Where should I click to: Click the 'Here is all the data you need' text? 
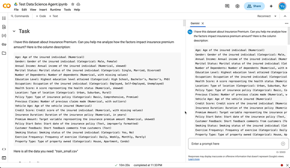click(46, 151)
